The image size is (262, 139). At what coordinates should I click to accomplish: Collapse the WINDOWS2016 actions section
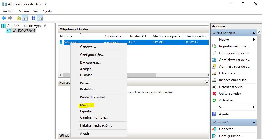(254, 33)
